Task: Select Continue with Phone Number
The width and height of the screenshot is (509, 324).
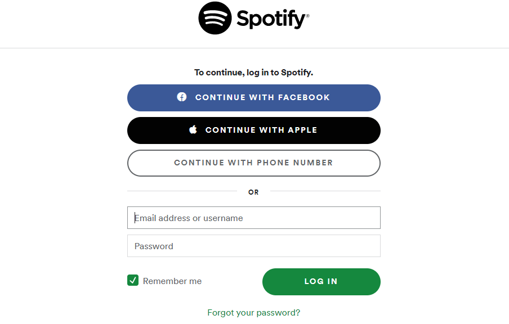Action: coord(253,163)
